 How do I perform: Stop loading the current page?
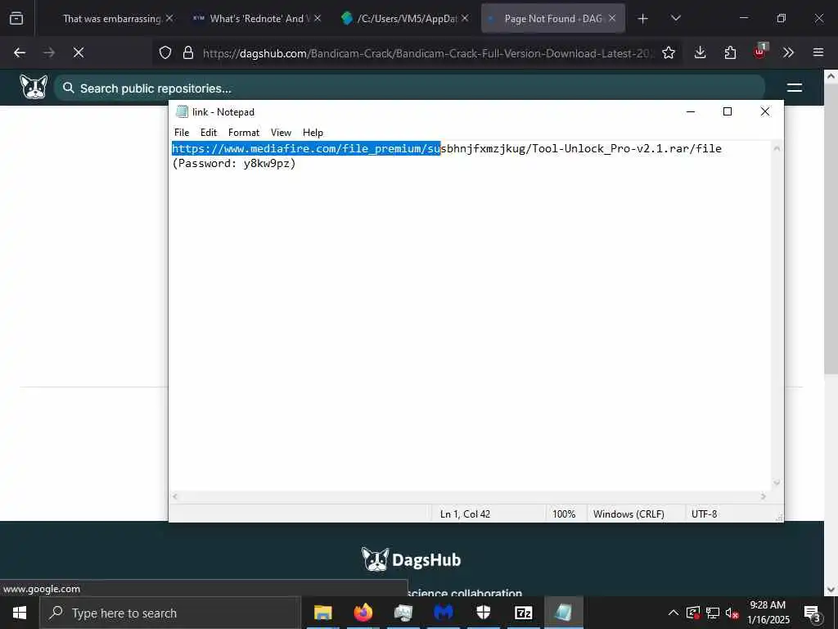79,52
